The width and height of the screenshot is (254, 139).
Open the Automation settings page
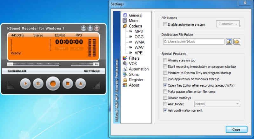[x=139, y=69]
